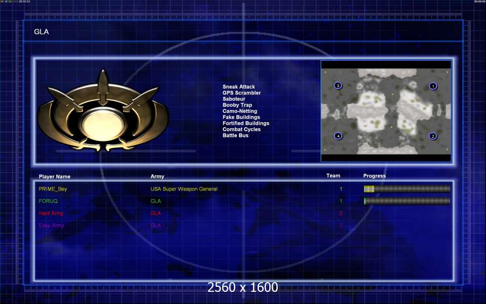Click the 'Army' column header

tap(157, 176)
